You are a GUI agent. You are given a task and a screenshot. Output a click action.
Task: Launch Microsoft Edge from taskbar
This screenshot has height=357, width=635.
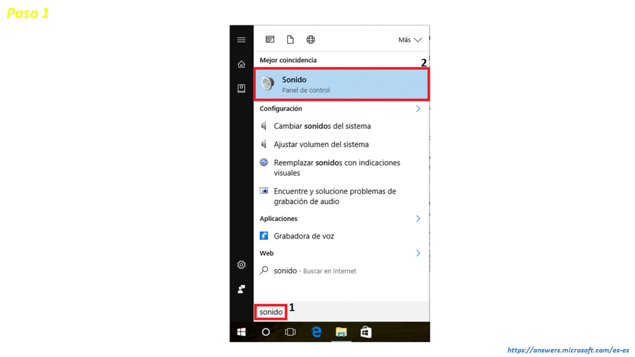pyautogui.click(x=316, y=332)
